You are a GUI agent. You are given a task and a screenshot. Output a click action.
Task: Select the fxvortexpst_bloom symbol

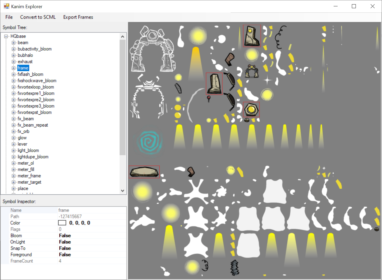click(35, 112)
